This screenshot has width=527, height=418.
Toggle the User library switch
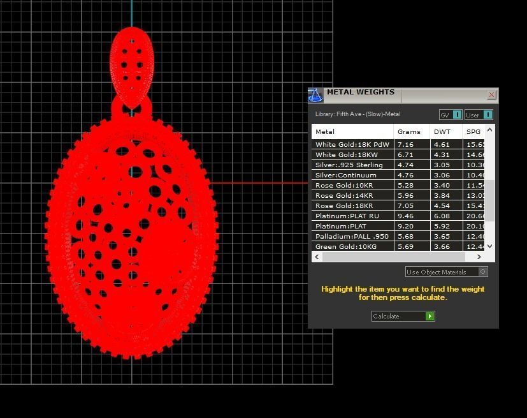(x=479, y=115)
